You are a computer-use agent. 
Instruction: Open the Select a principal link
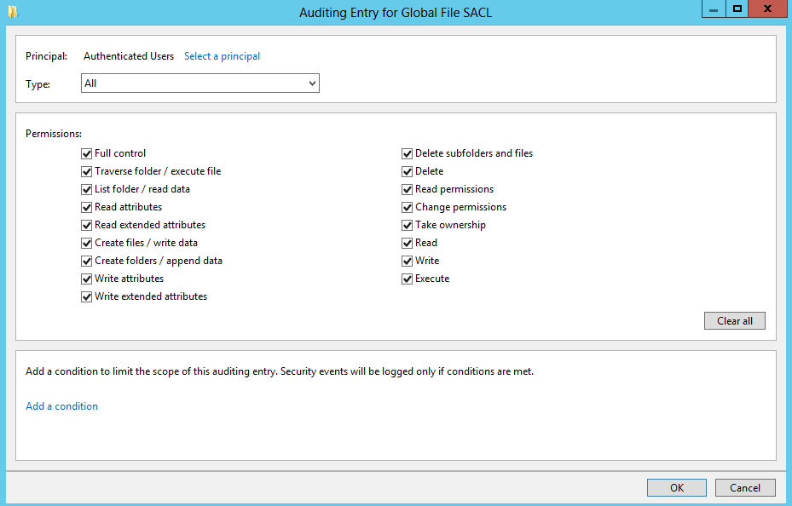pyautogui.click(x=222, y=56)
